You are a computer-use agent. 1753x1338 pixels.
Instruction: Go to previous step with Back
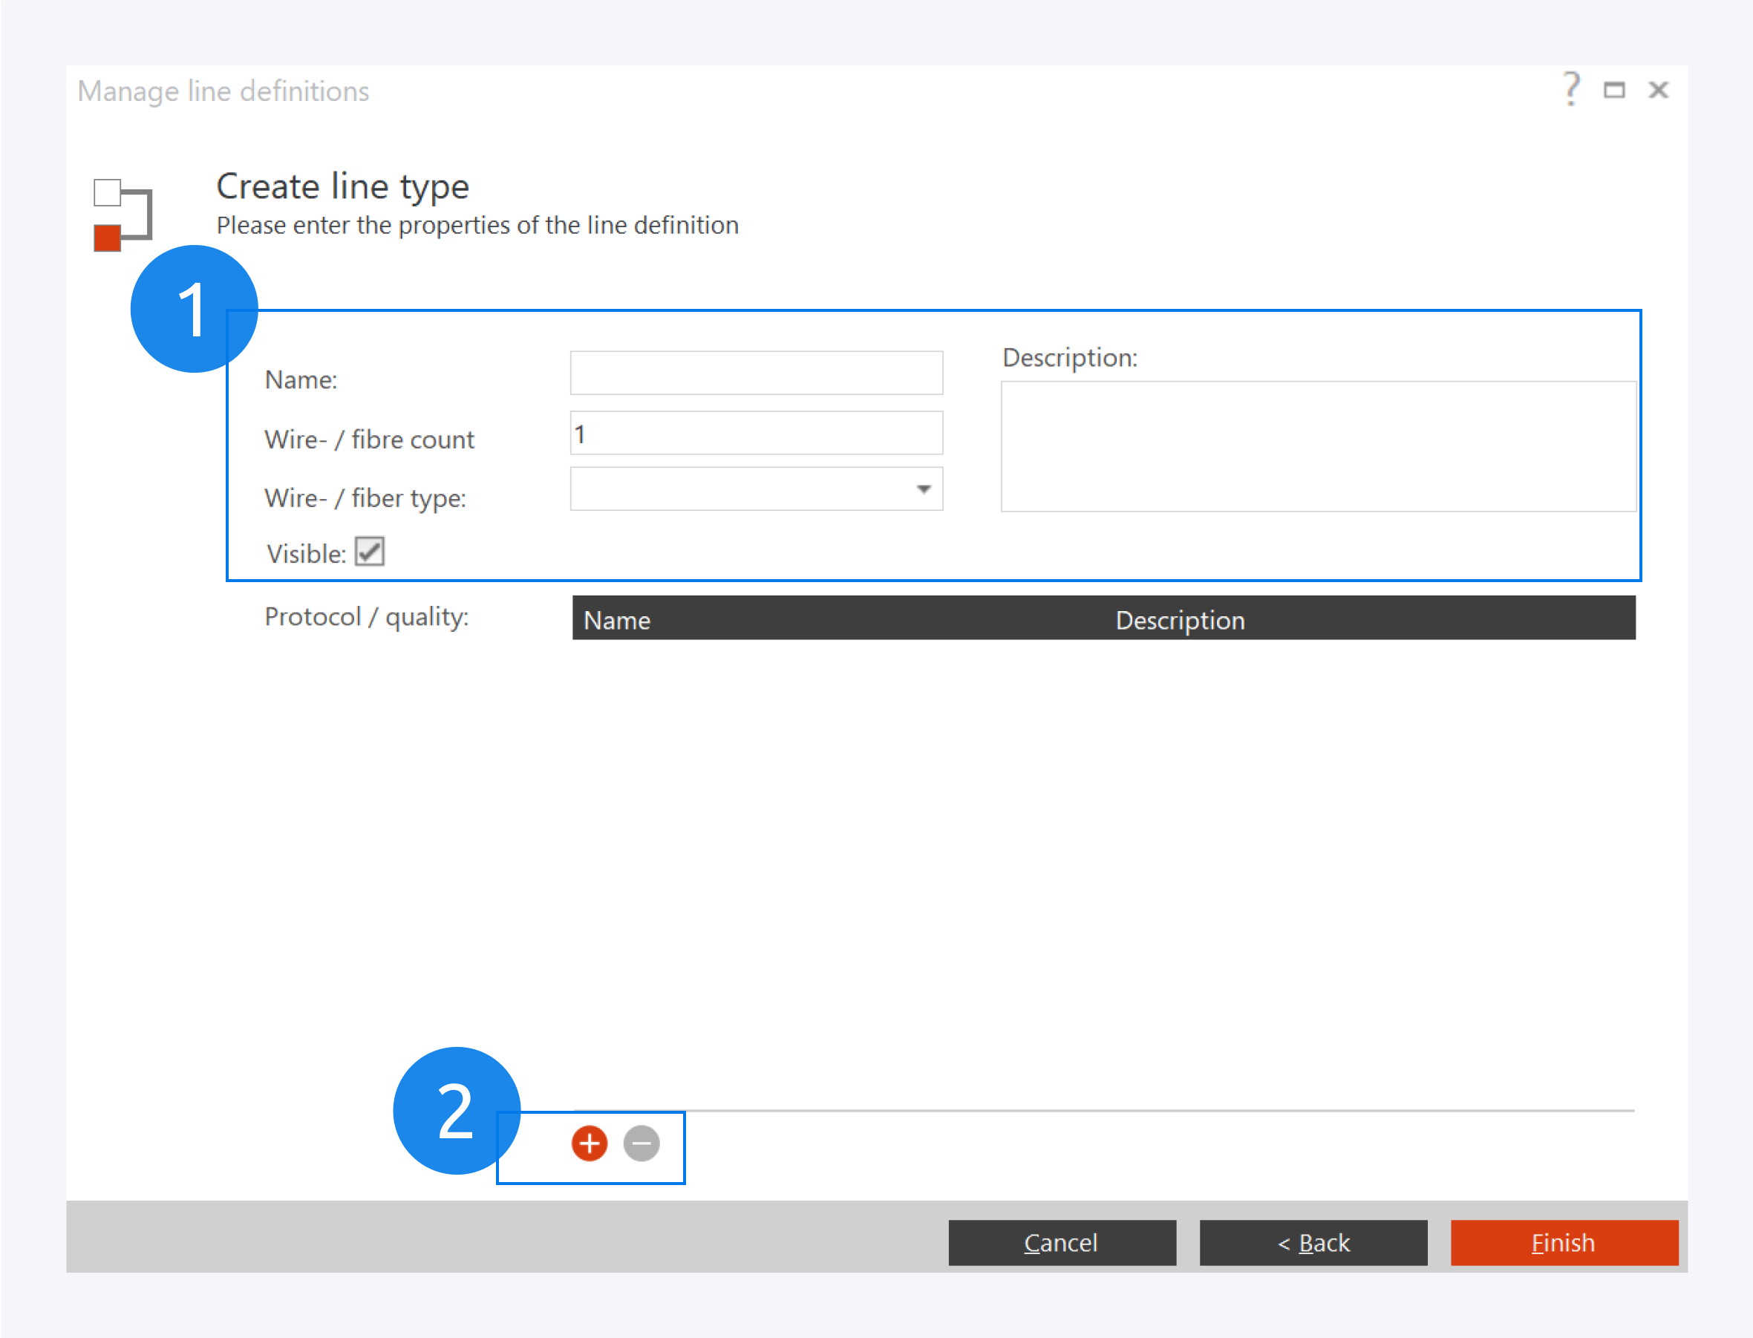[1313, 1242]
